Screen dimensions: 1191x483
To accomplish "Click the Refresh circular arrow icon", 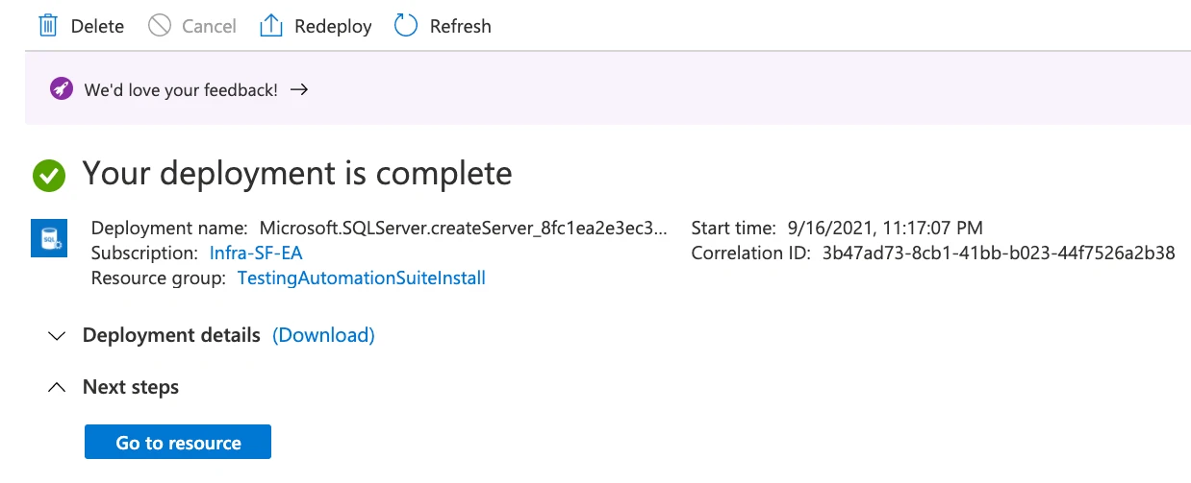I will pos(406,26).
